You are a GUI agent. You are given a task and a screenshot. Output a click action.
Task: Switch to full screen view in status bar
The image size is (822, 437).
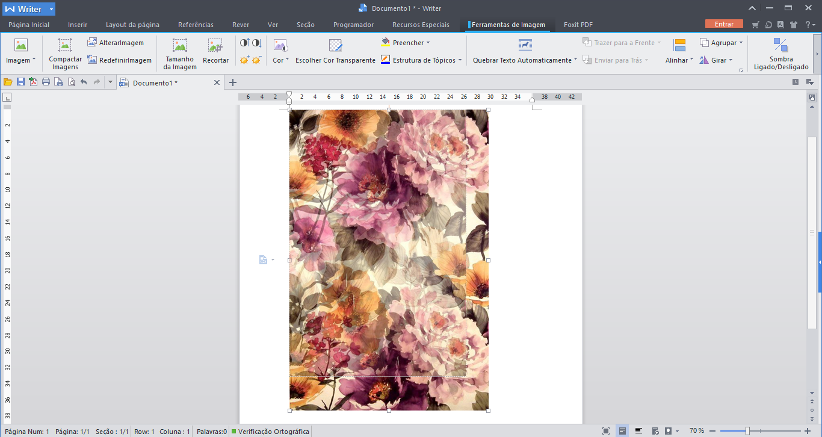[606, 431]
